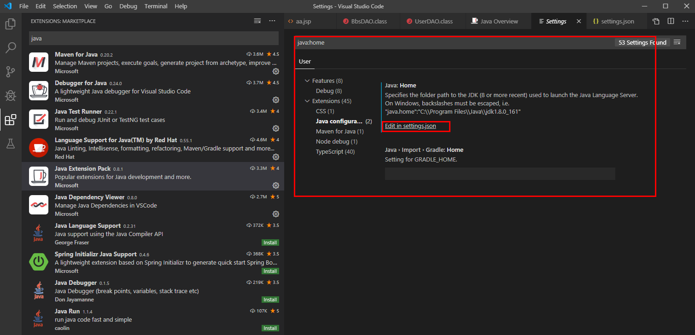The height and width of the screenshot is (335, 695).
Task: Clear extensions search results icon
Action: click(257, 21)
